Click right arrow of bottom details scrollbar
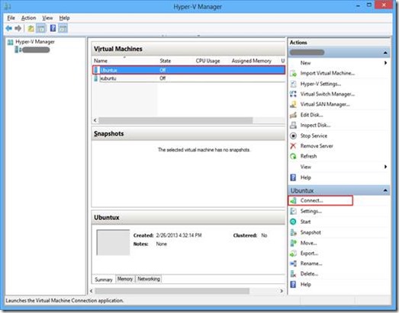The width and height of the screenshot is (399, 313). point(282,291)
